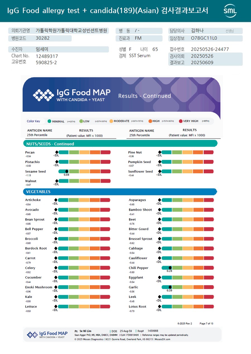Image resolution: width=251 pixels, height=354 pixels.
Task: Click the red segment of Lotus Root bar
Action: 209,306
